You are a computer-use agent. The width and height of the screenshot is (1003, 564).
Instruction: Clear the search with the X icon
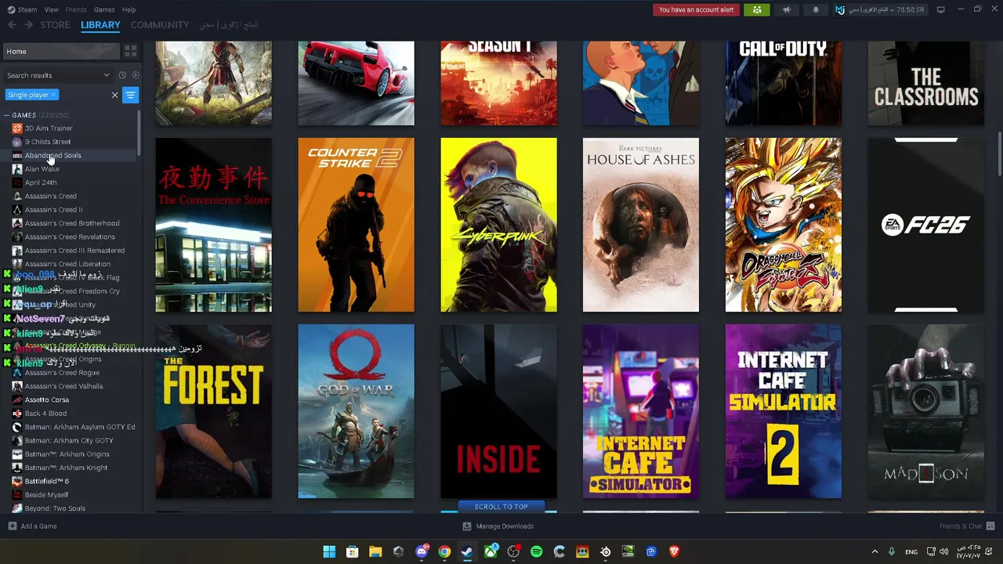tap(114, 95)
